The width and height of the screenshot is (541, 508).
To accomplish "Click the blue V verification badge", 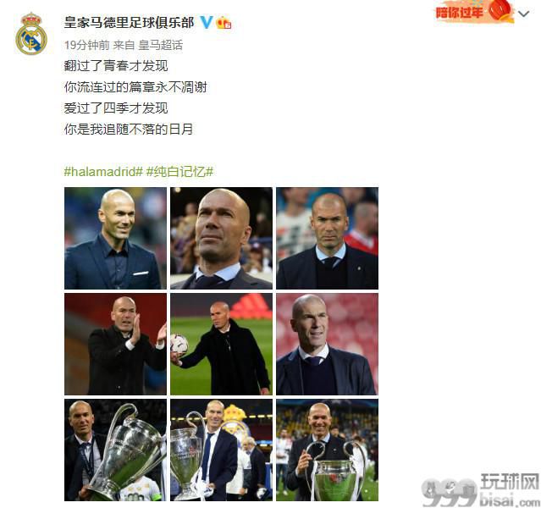I will [207, 22].
